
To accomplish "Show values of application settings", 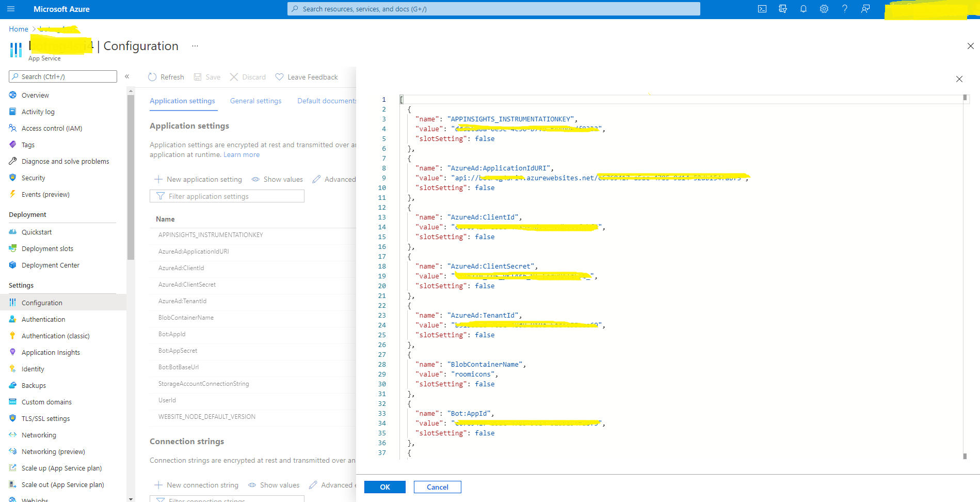I will pos(277,179).
